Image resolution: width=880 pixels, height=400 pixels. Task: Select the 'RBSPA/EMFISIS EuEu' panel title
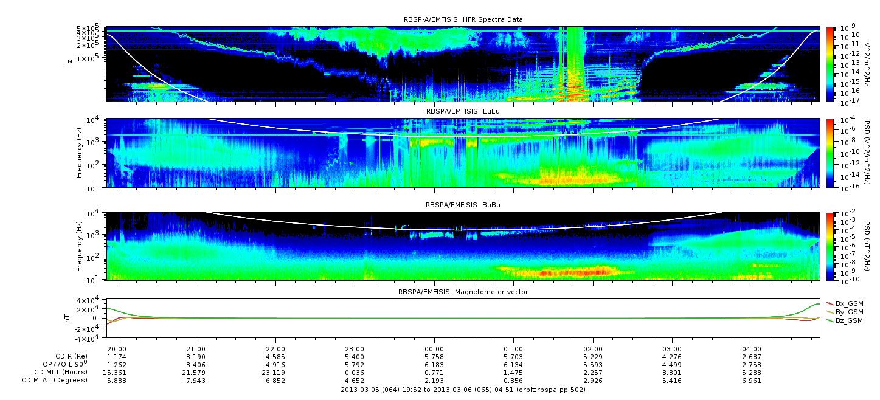tap(463, 112)
